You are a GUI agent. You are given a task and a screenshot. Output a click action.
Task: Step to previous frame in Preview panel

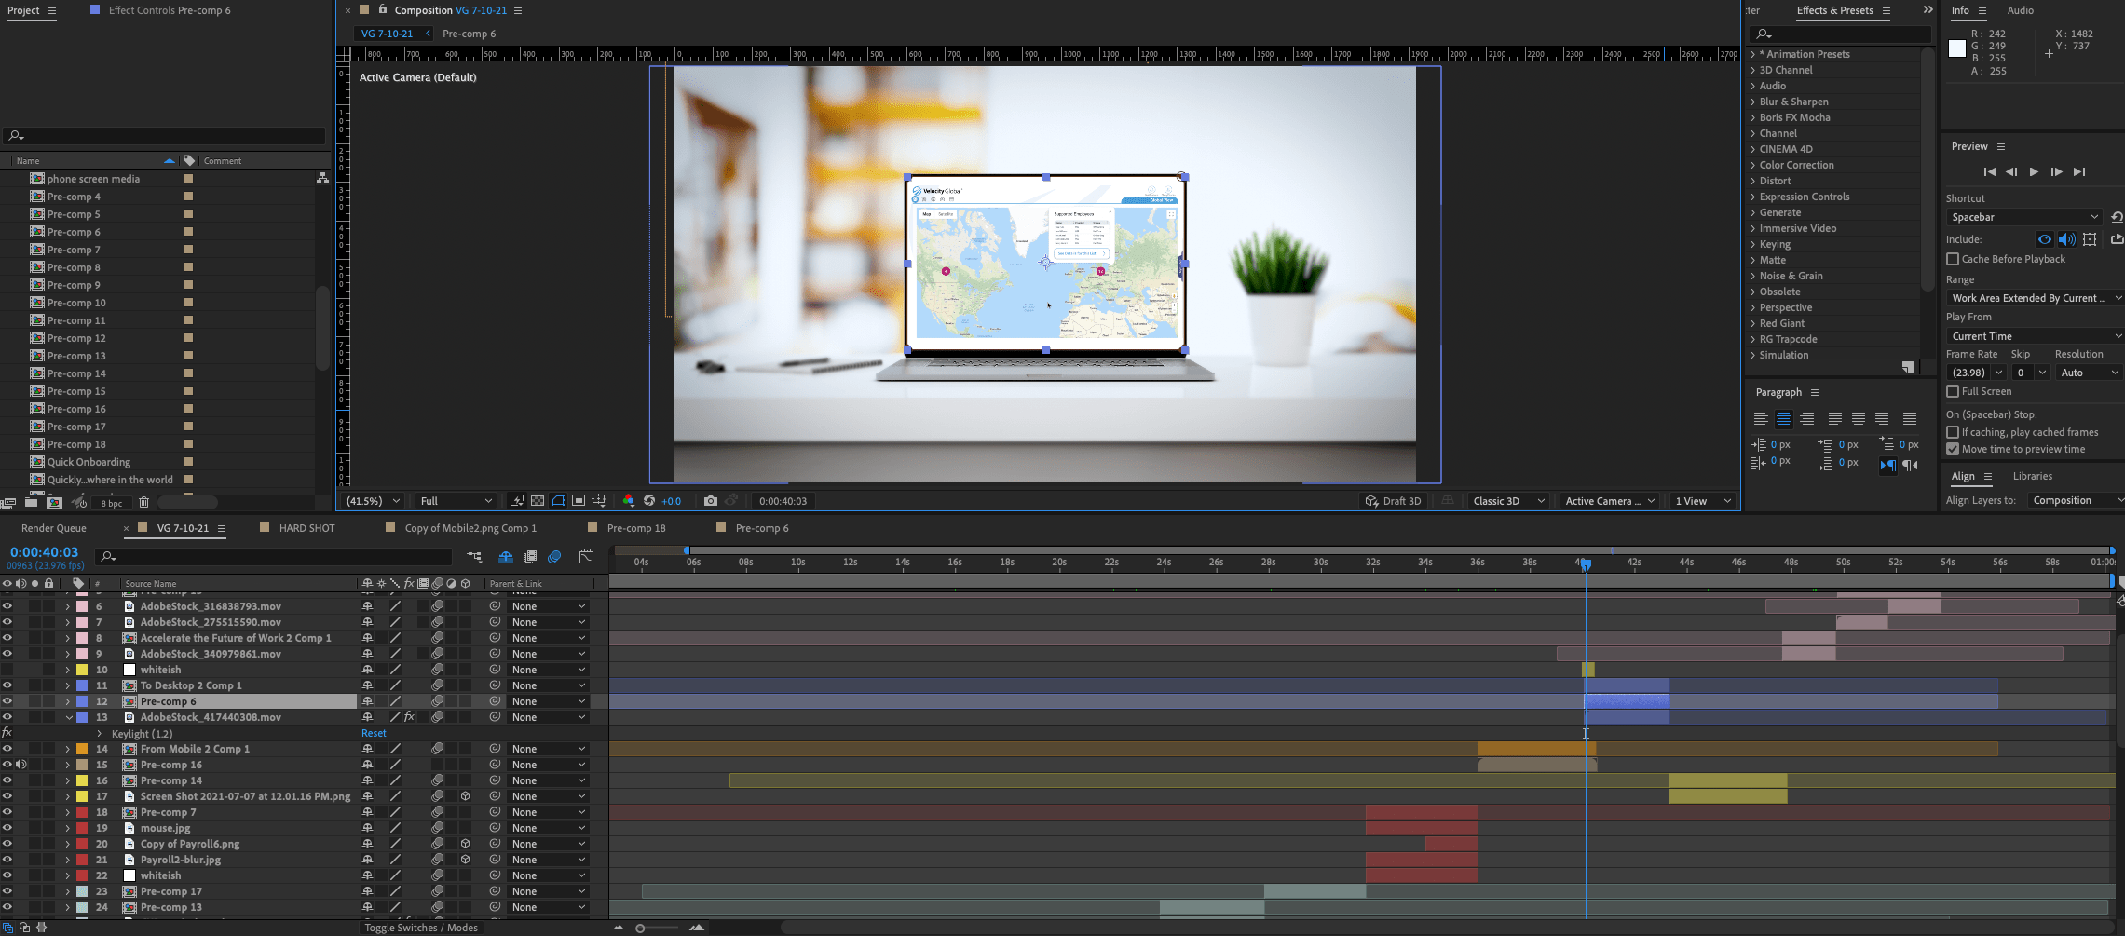[x=2011, y=172]
